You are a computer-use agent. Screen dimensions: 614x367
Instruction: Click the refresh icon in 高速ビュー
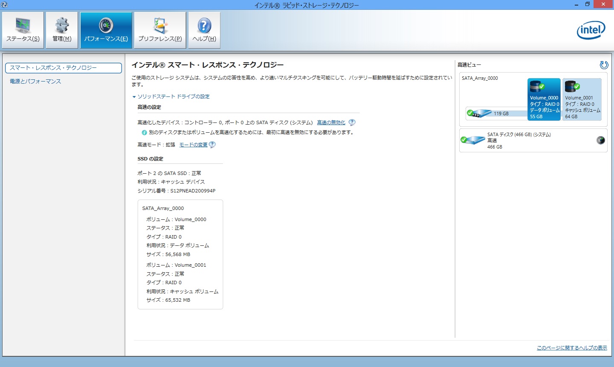click(x=604, y=65)
